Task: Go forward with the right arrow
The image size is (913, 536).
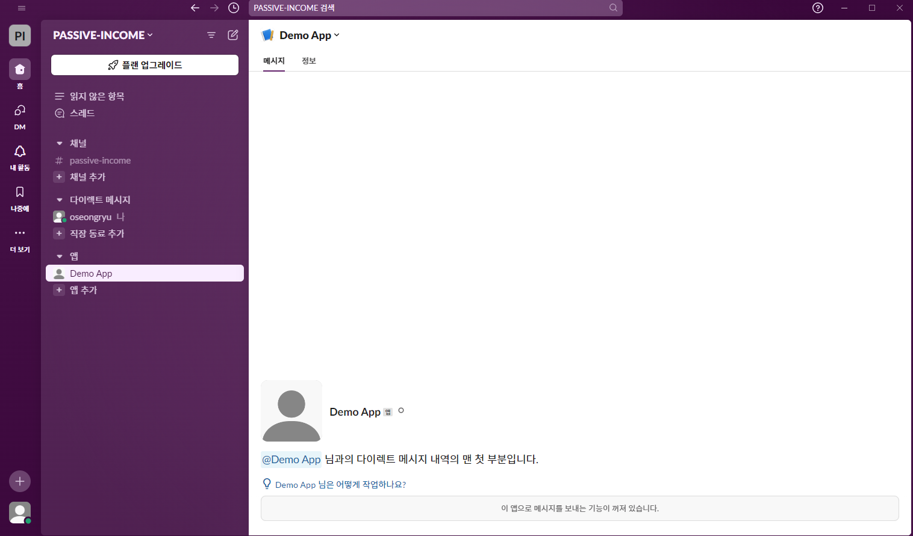Action: coord(214,8)
